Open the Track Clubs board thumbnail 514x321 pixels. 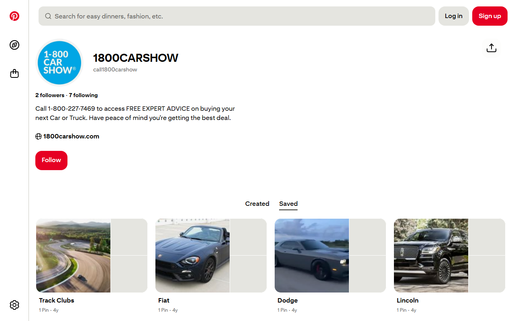coord(92,256)
